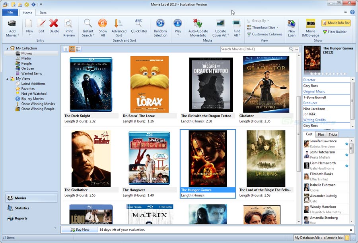Run Advanced Sort

(x=118, y=28)
